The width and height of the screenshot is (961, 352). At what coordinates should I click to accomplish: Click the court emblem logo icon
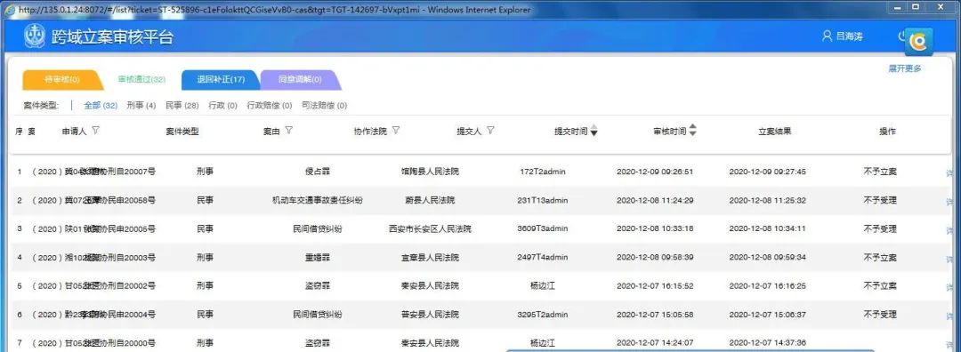coord(35,36)
